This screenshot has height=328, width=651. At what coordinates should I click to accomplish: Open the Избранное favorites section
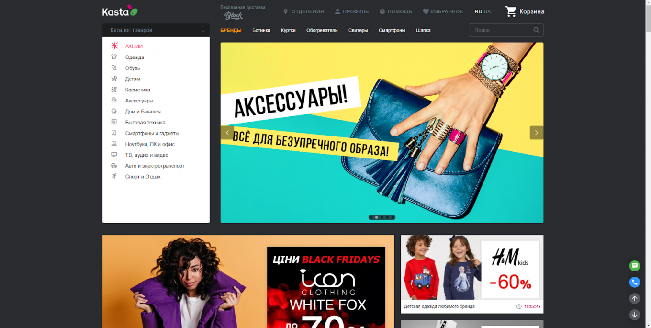click(x=443, y=11)
